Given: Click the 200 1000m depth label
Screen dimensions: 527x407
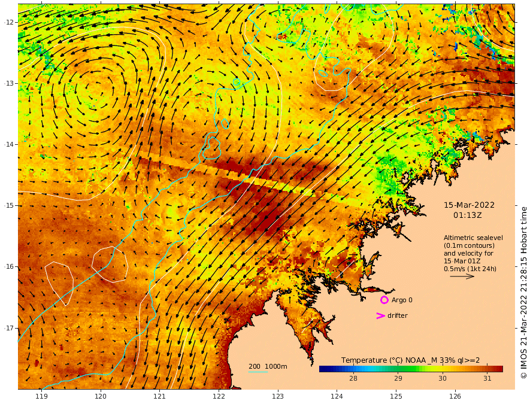Looking at the screenshot, I should tap(268, 366).
